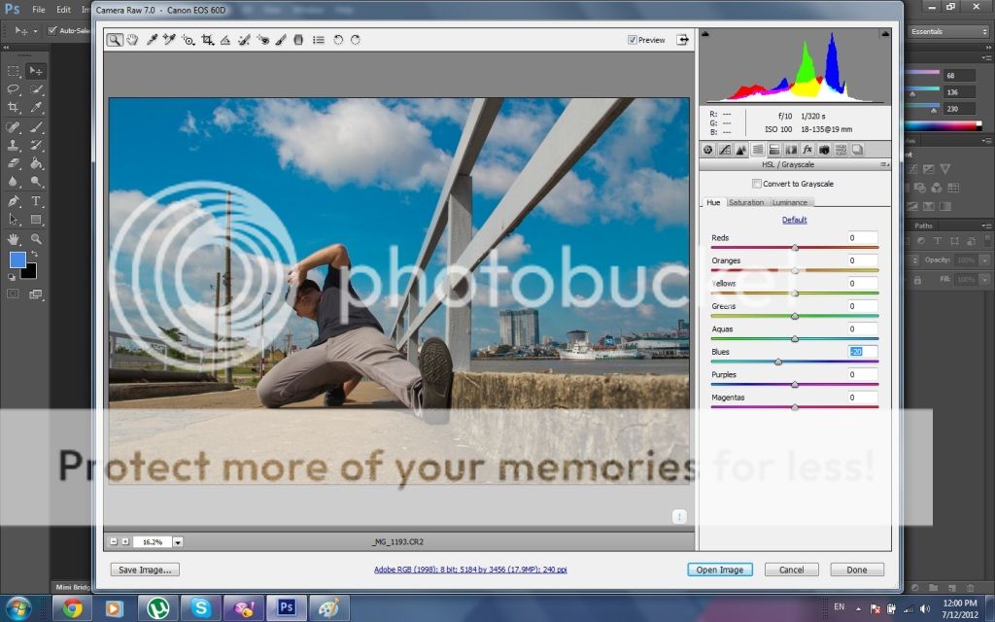The width and height of the screenshot is (995, 622).
Task: Open zoom level dropdown arrow
Action: coord(178,542)
